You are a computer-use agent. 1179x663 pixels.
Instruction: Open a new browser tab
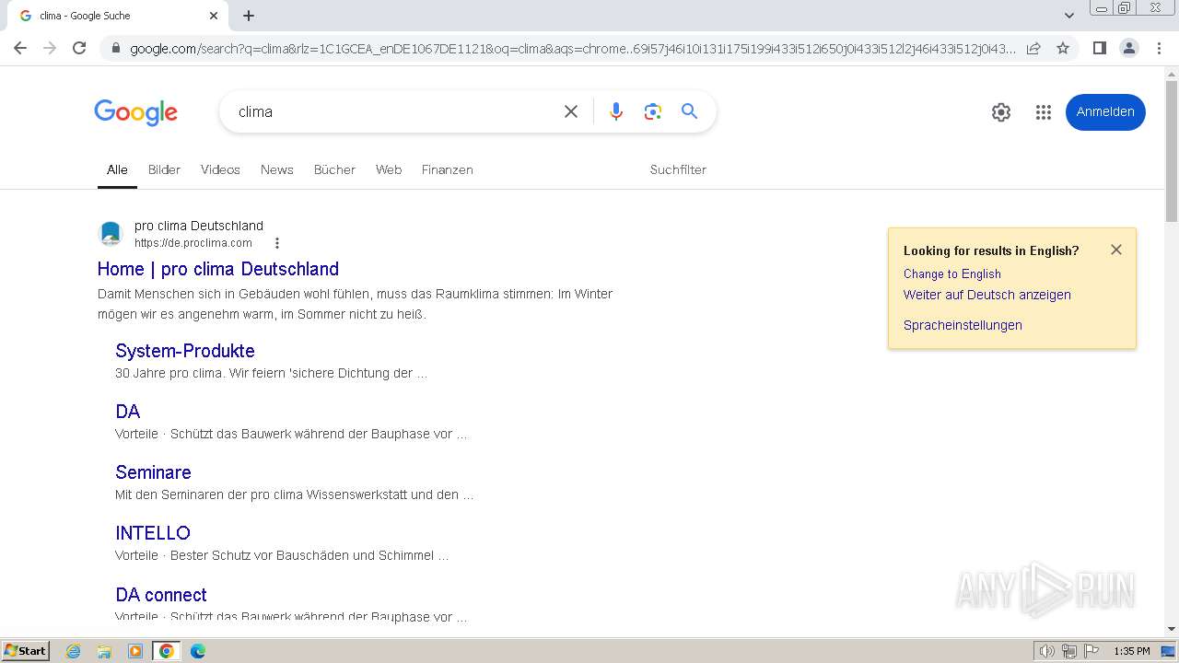[249, 16]
